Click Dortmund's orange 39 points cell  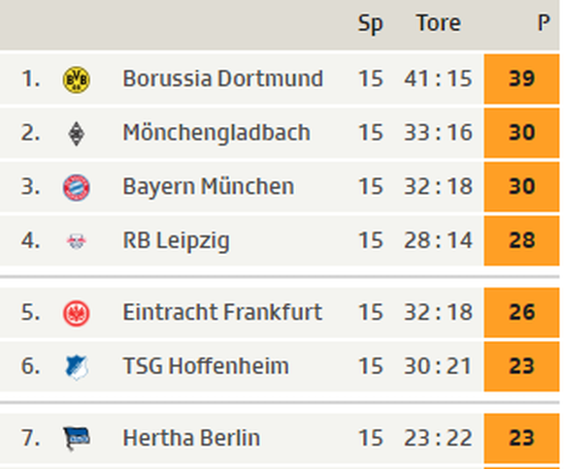pyautogui.click(x=521, y=78)
